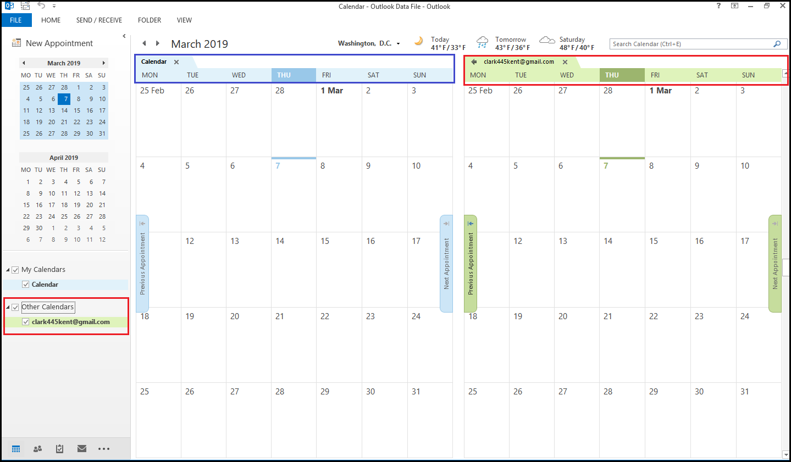The height and width of the screenshot is (462, 791).
Task: Click Next Appointment in the gmail calendar pane
Action: [775, 264]
